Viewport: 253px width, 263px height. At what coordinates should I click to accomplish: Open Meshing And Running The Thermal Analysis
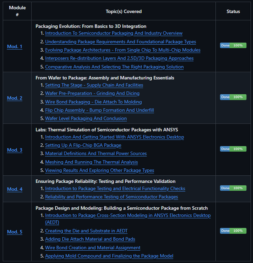[x=92, y=162]
